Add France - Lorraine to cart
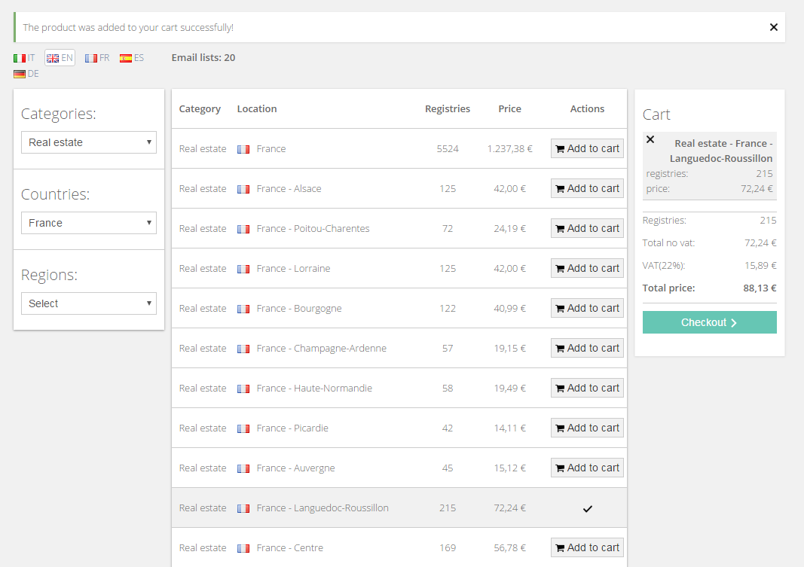The height and width of the screenshot is (567, 804). (x=587, y=268)
